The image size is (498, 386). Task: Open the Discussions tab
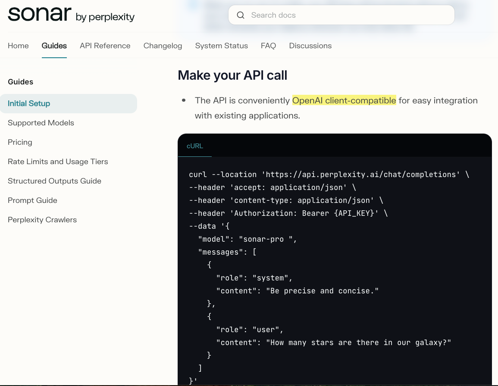point(310,46)
